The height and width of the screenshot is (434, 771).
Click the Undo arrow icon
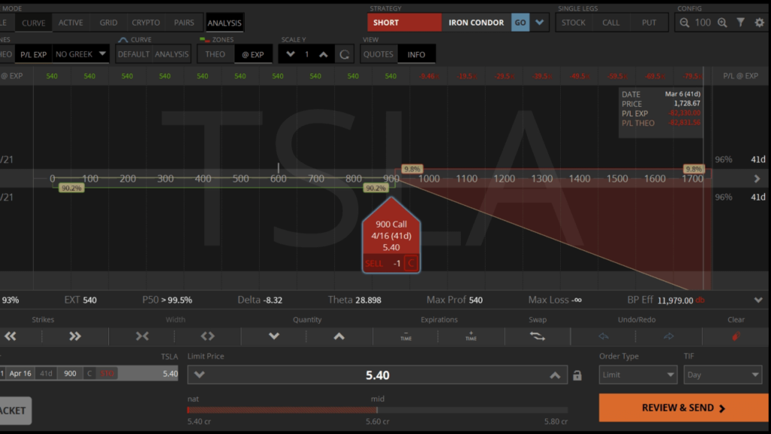tap(604, 337)
